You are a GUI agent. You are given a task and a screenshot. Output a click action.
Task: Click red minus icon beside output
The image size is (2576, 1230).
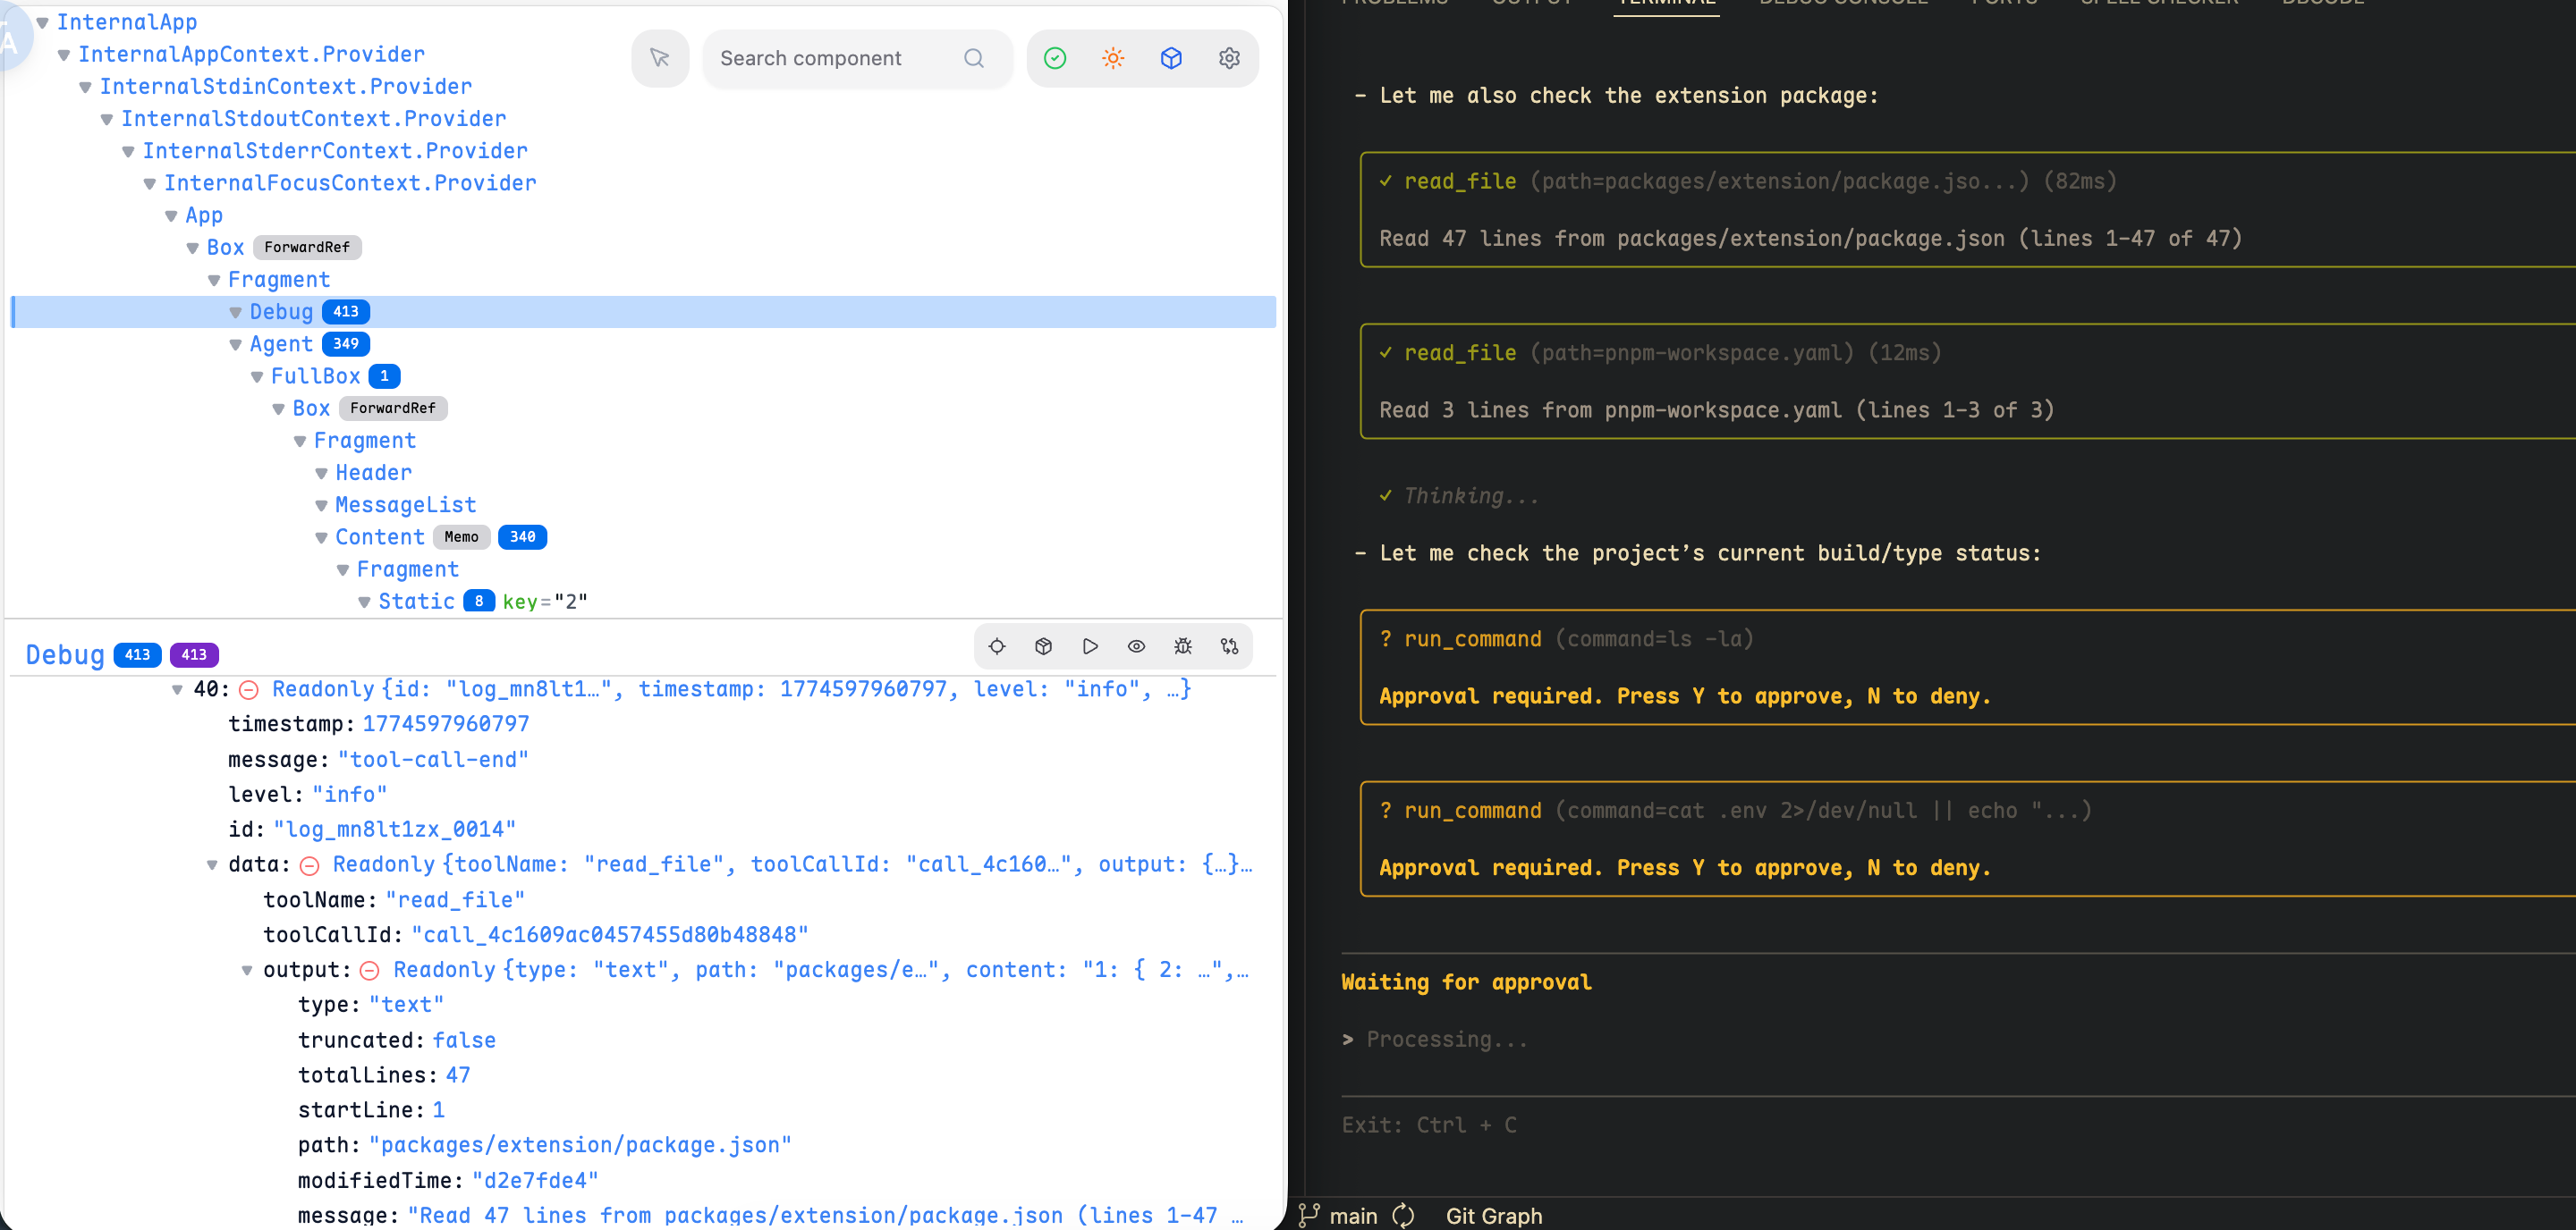tap(370, 970)
